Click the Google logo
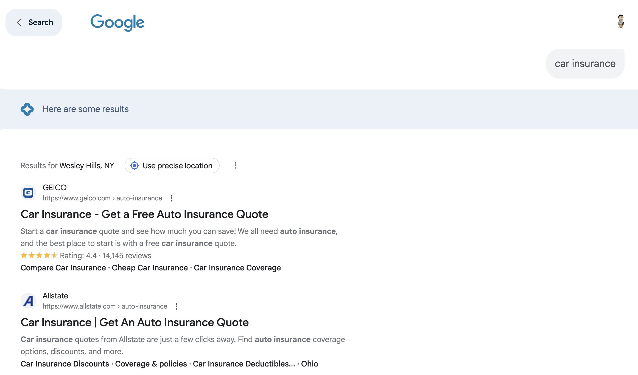Screen dimensions: 638x375 pos(117,23)
